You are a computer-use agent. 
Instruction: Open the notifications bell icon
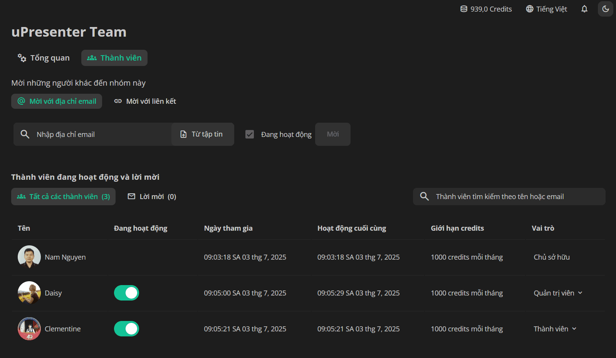coord(584,9)
